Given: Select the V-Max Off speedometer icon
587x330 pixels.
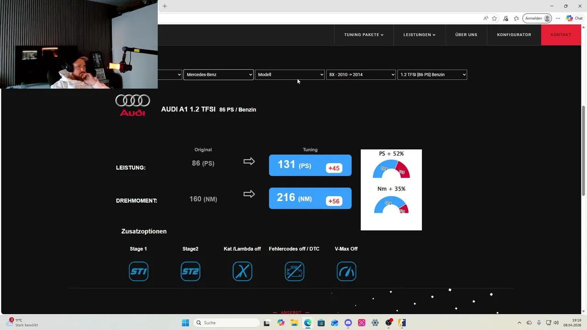Looking at the screenshot, I should pyautogui.click(x=346, y=271).
